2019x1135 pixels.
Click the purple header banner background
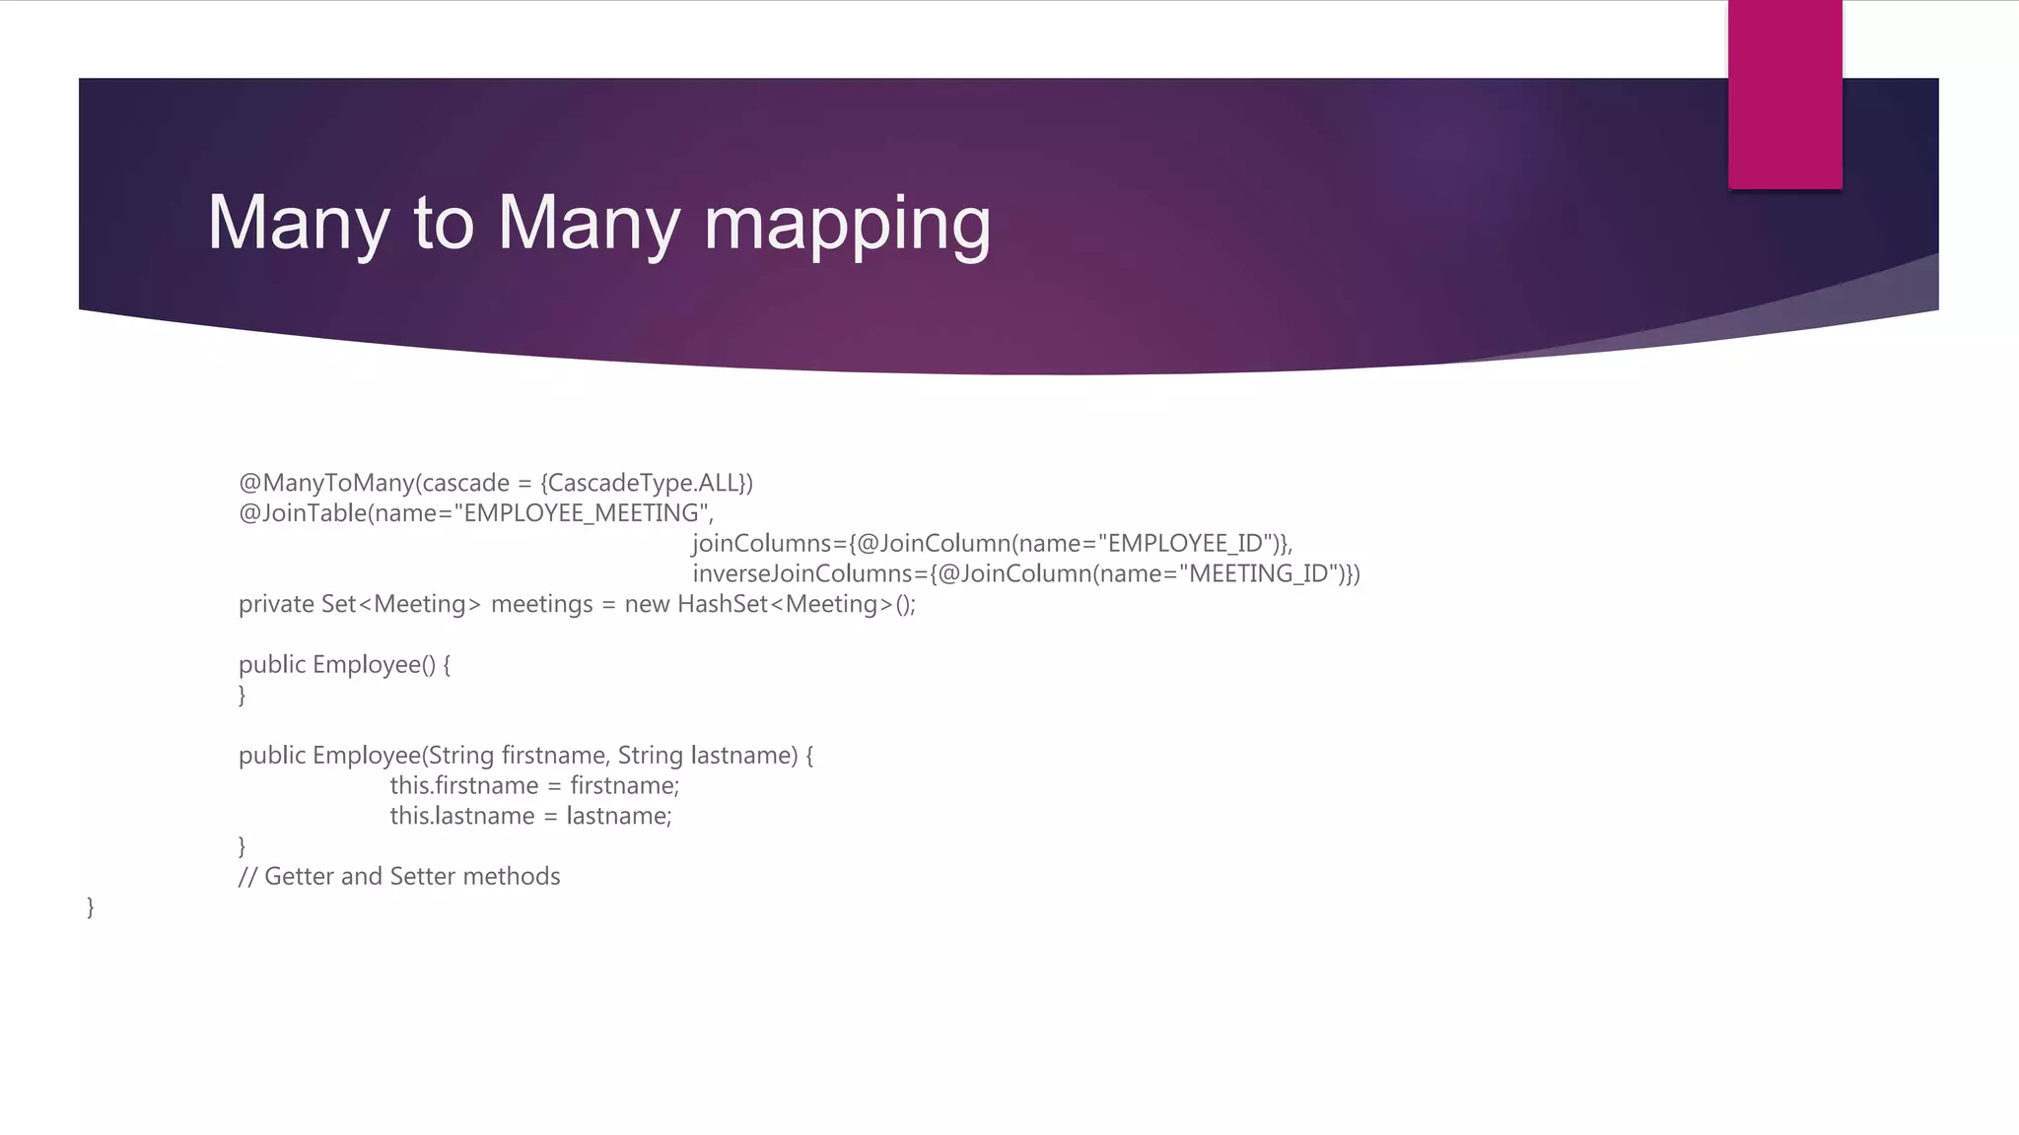(x=1282, y=197)
